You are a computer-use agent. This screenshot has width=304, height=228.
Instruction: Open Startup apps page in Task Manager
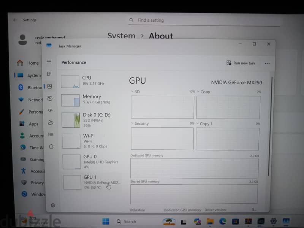pyautogui.click(x=50, y=111)
